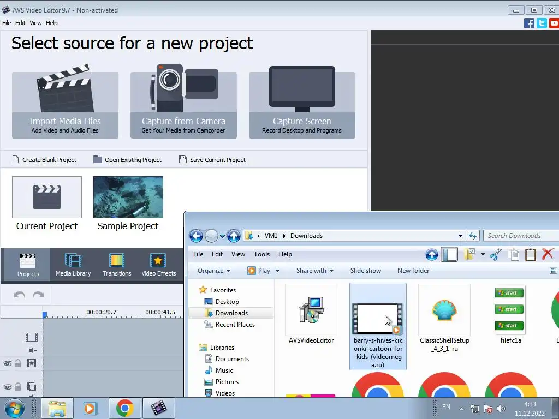Open the AVS editor View menu

pyautogui.click(x=35, y=23)
